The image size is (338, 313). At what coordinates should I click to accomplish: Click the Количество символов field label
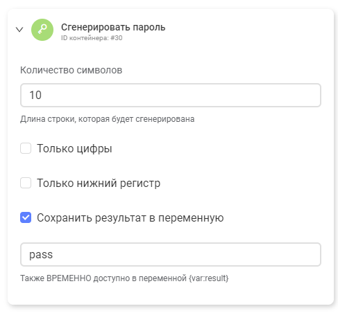(x=71, y=70)
